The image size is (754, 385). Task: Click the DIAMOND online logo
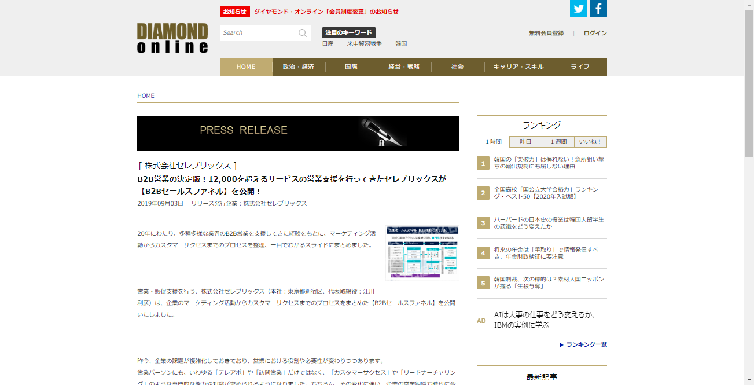172,38
